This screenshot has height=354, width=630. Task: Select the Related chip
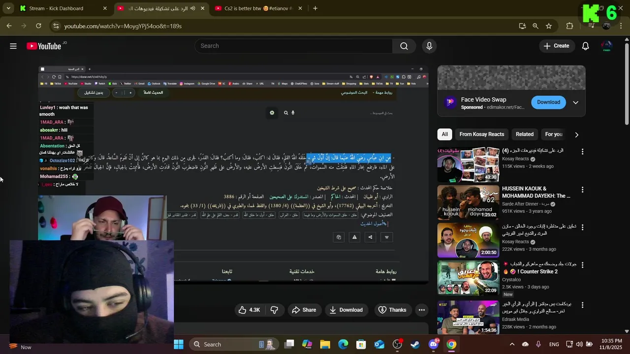click(524, 134)
